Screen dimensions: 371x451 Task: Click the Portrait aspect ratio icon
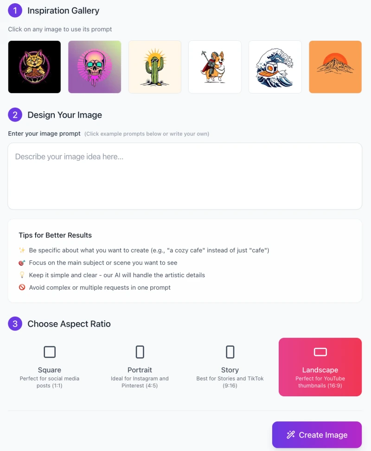click(140, 352)
